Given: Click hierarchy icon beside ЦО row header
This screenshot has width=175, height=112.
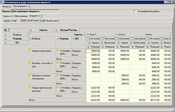Looking at the screenshot, I should pos(73,39).
